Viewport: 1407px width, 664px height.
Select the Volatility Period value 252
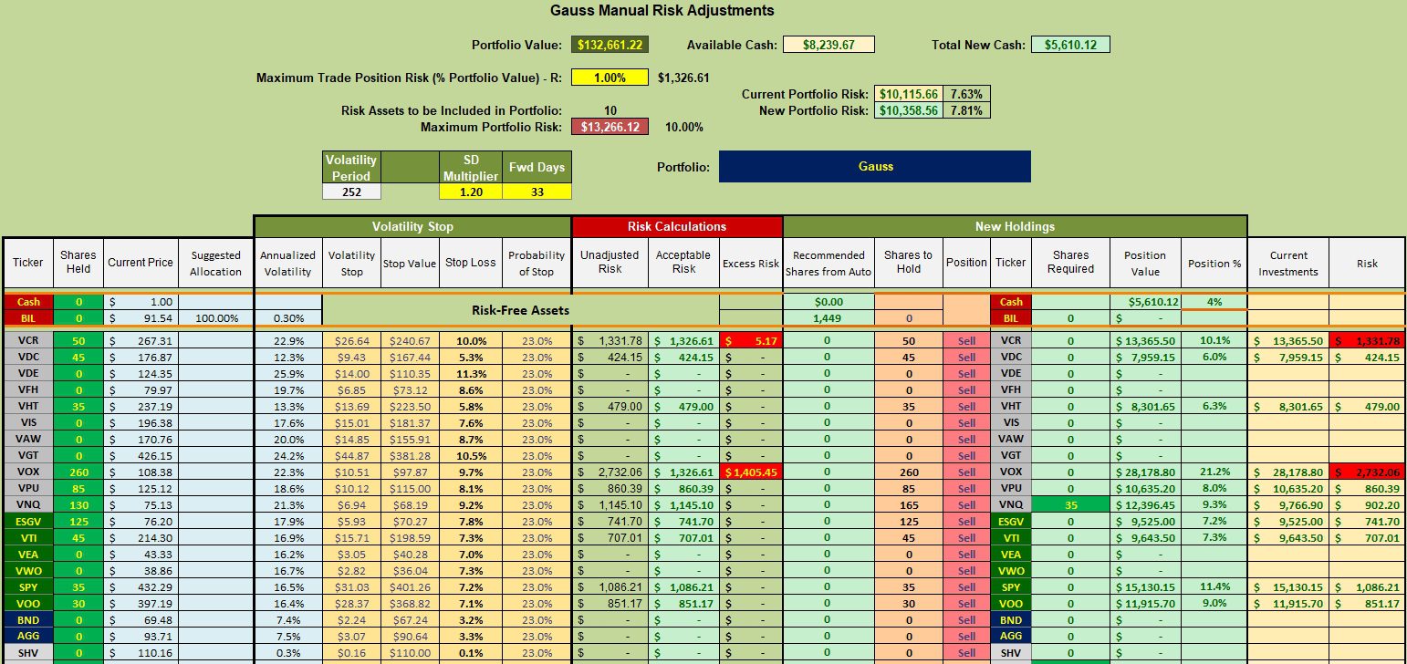pos(351,192)
